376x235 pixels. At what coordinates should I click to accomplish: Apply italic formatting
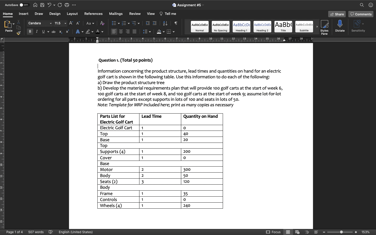[37, 31]
